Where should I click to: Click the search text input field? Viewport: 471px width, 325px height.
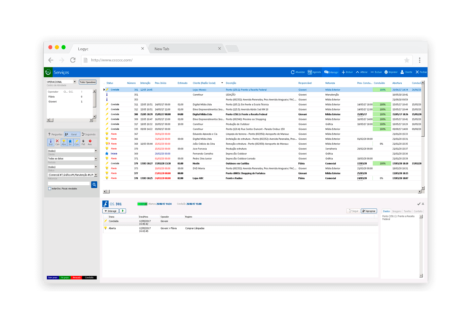pos(69,184)
